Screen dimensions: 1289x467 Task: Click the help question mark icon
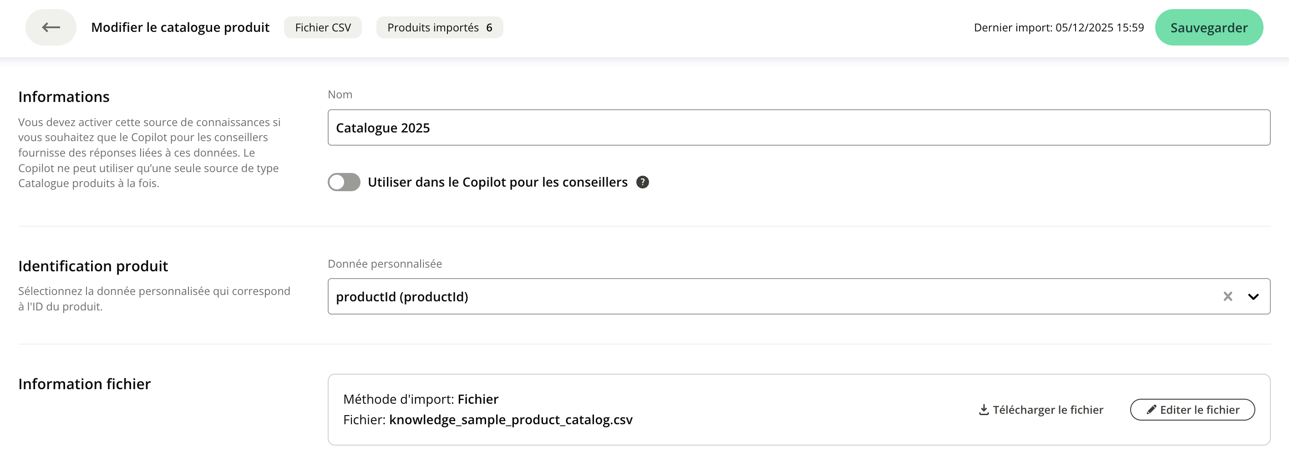coord(642,182)
